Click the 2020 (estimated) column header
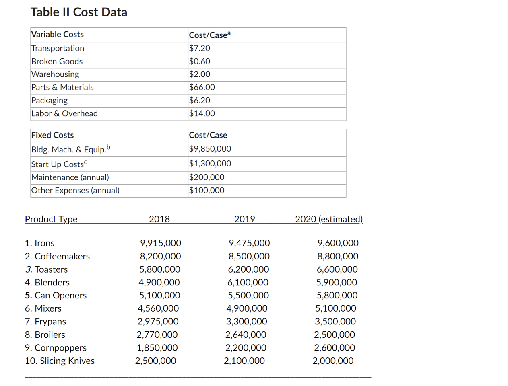508x386 pixels. tap(328, 219)
